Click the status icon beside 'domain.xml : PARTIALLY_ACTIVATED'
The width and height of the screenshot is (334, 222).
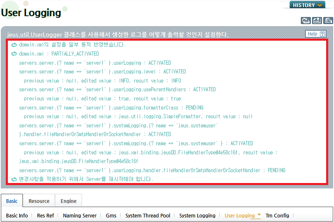(14, 54)
